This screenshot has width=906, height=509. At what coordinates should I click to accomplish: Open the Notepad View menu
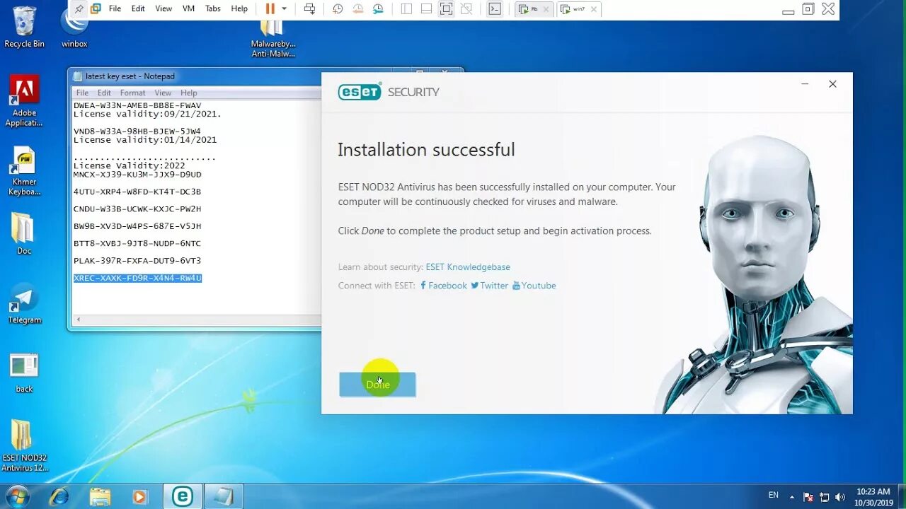163,93
